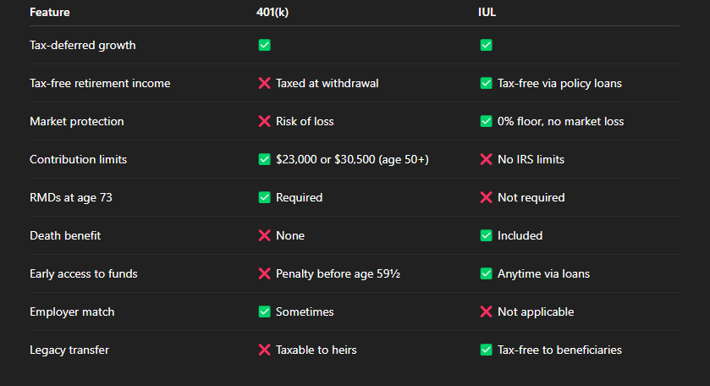Click the 0% floor, no market loss text
This screenshot has height=386, width=710.
(560, 121)
